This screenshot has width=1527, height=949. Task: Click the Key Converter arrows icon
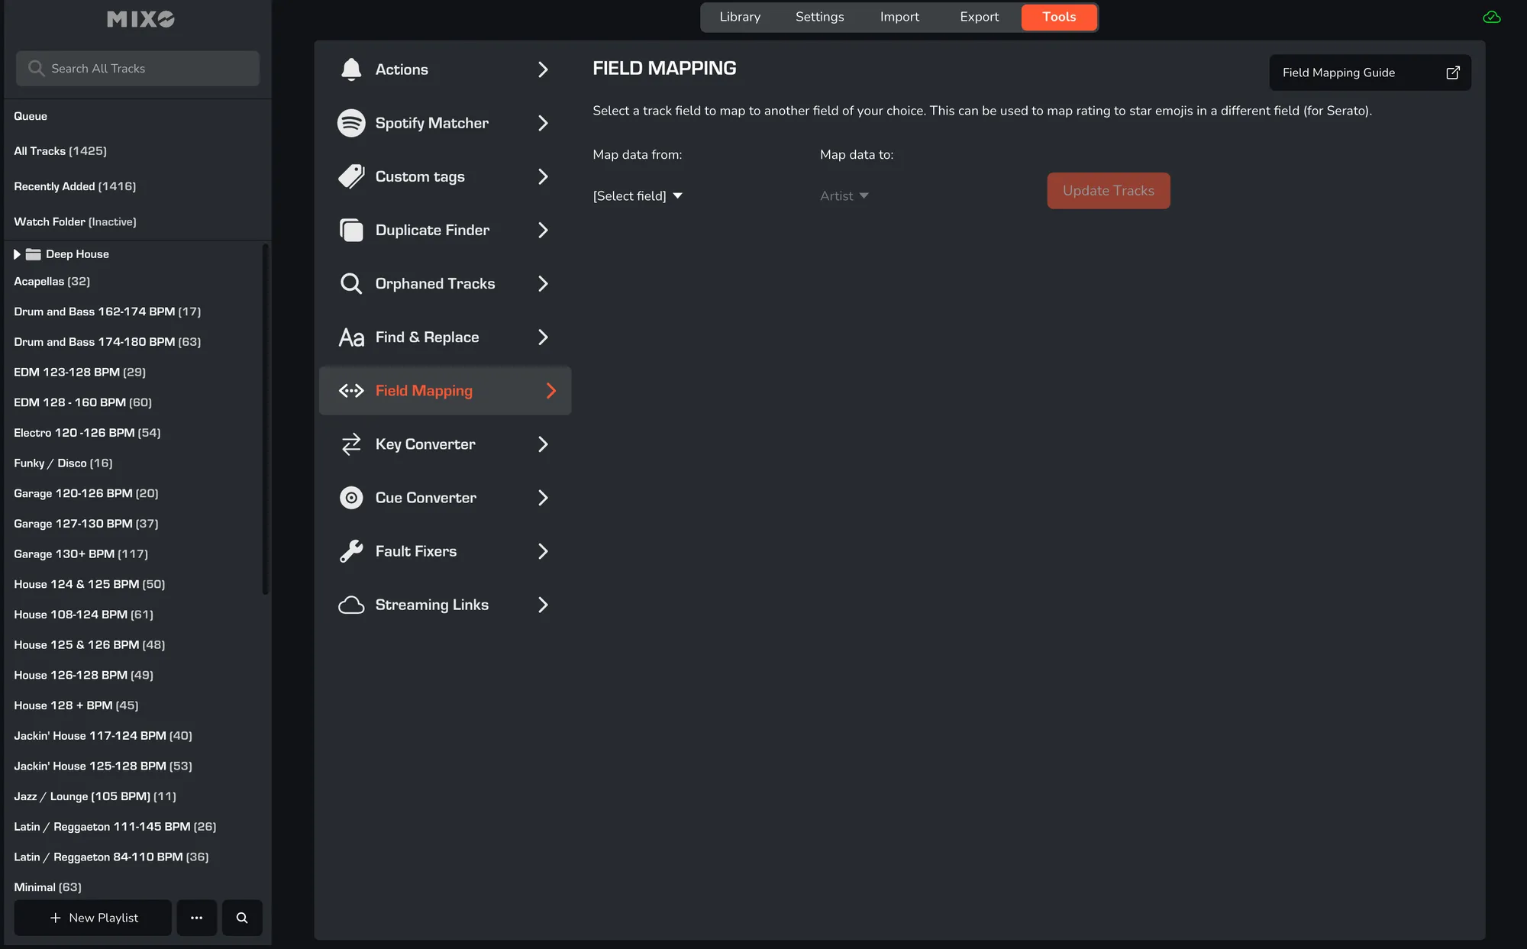(351, 444)
